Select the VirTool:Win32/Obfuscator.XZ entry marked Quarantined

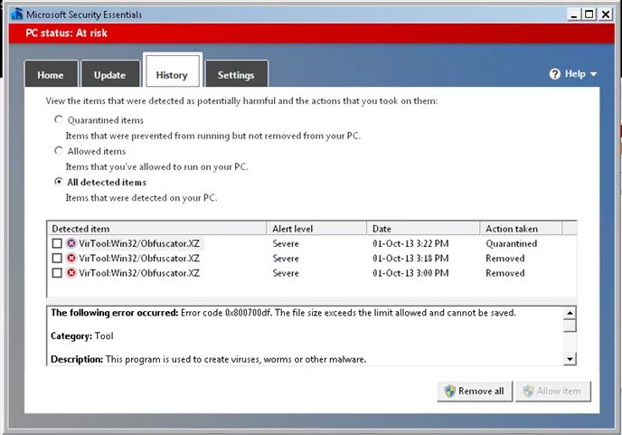tap(139, 243)
